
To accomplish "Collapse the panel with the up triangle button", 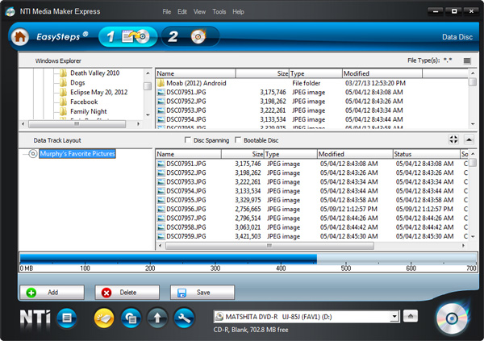I will (469, 139).
